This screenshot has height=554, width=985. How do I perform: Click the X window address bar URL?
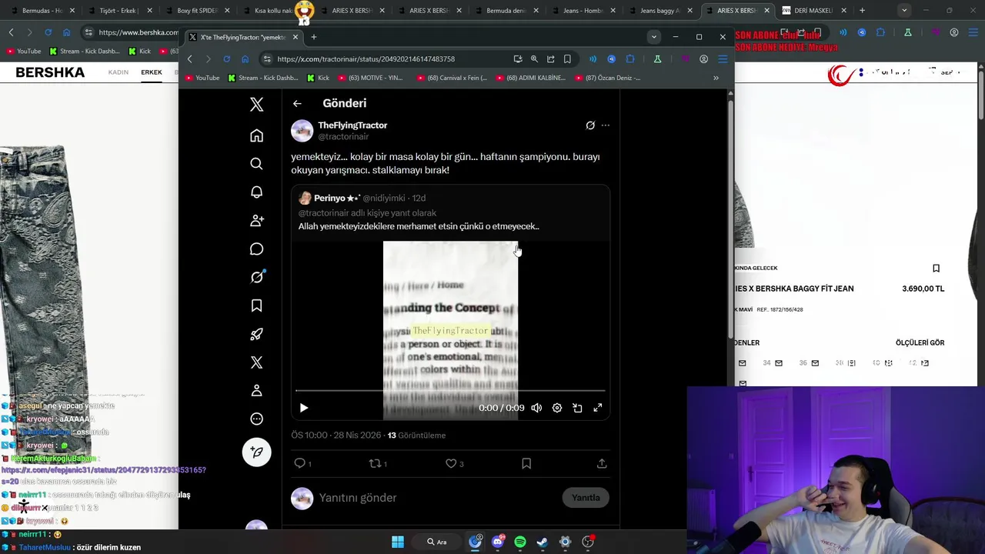point(366,59)
